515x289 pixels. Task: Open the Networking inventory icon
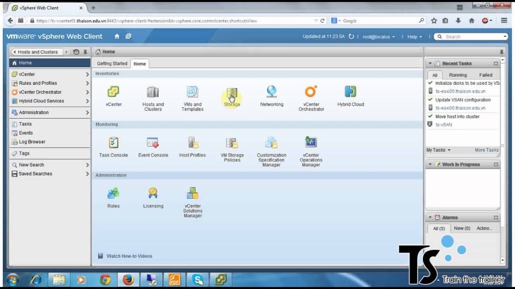click(272, 92)
